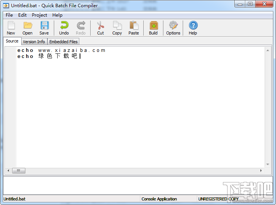Click the New file toolbar icon
This screenshot has width=276, height=205.
point(11,28)
